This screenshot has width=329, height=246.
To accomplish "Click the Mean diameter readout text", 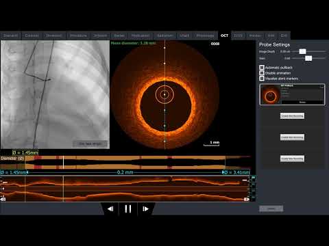I will tap(133, 43).
